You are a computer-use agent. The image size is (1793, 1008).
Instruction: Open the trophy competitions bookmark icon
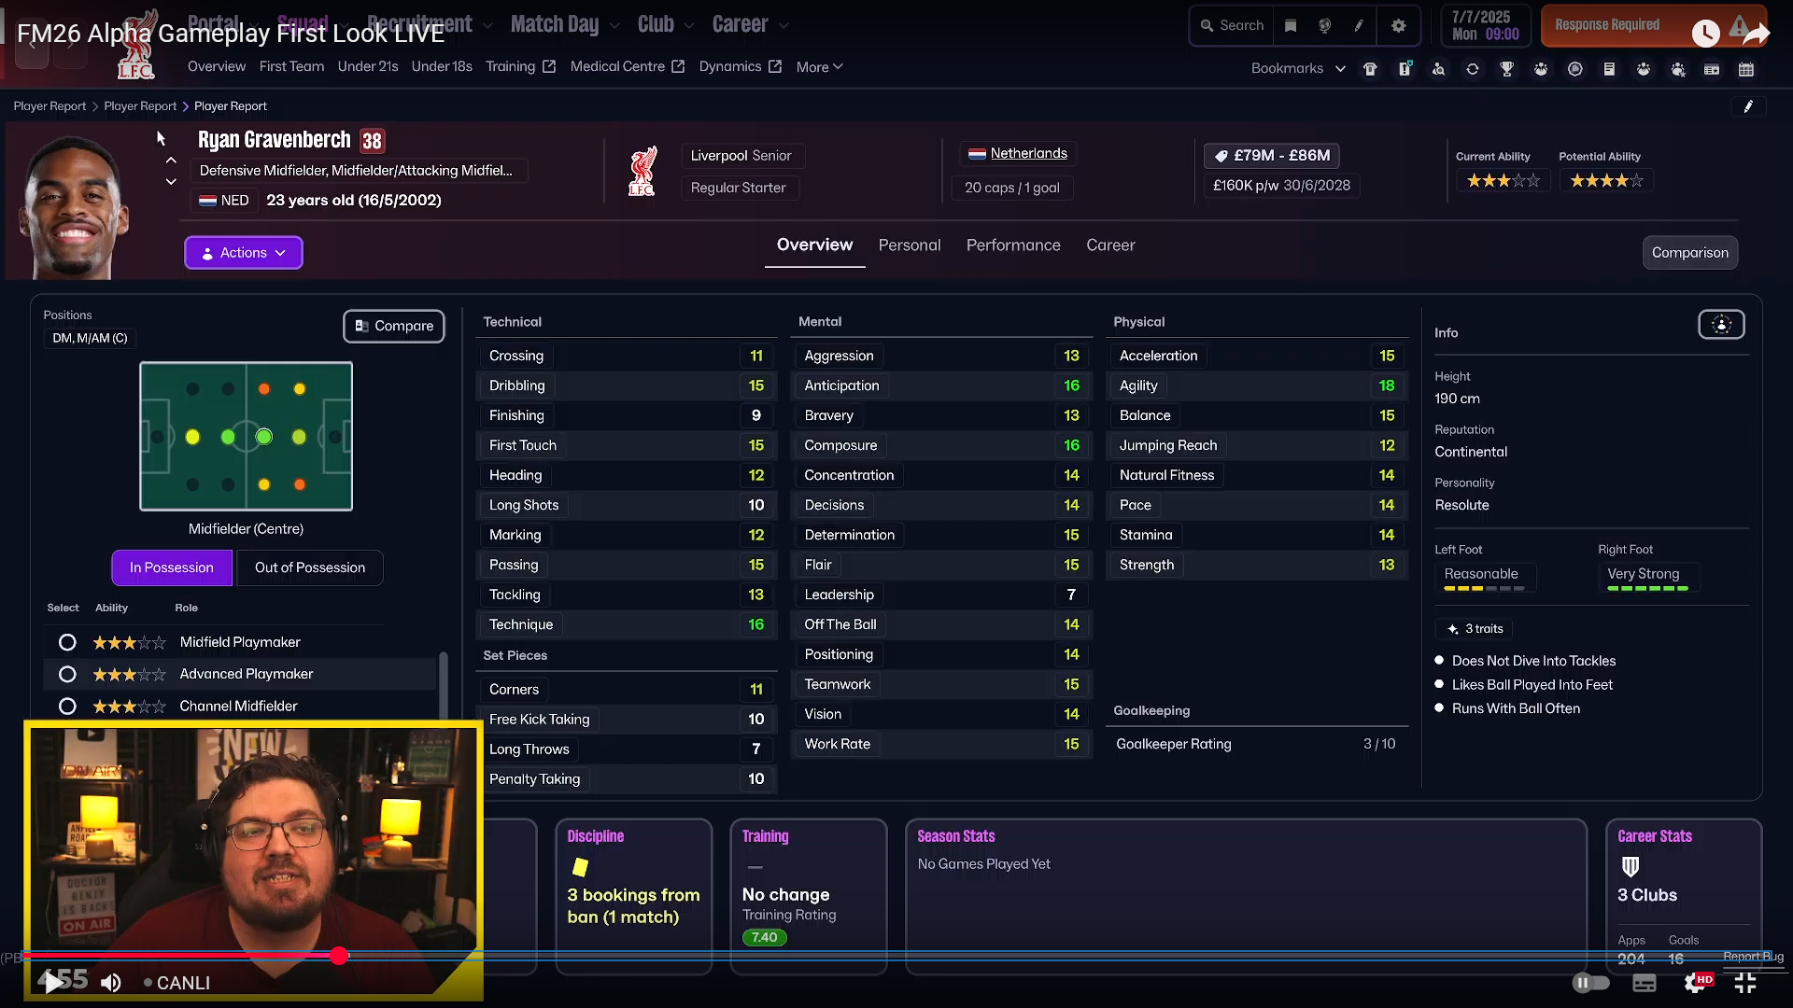coord(1506,69)
